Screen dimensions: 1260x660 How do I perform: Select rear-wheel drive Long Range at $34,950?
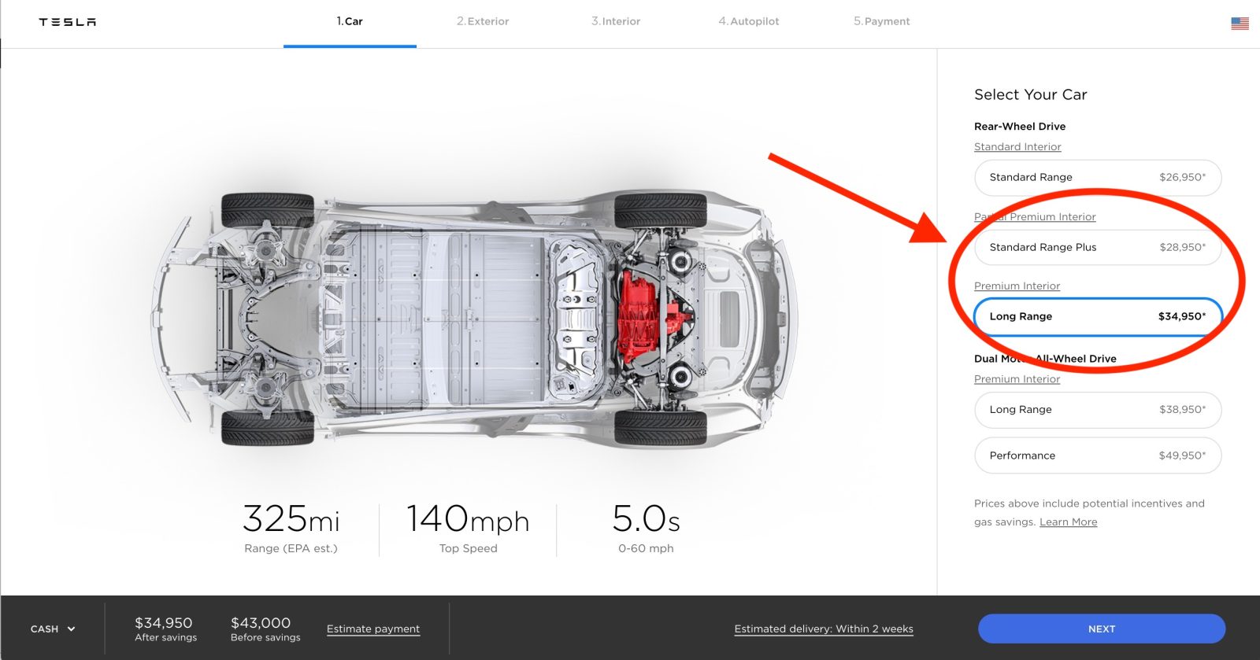tap(1098, 316)
